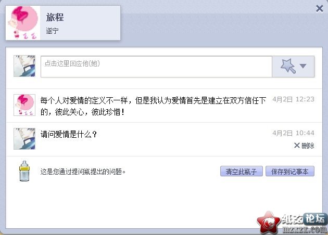Viewport: 328px width, 235px height.
Task: Click the 4月2日 12:23 timestamp
Action: pos(293,99)
